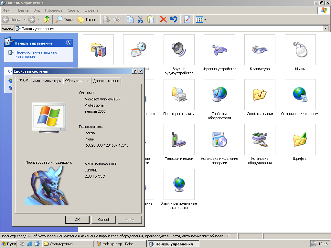Click the Properties checkmark sheet icon
331x248 pixels.
[x=187, y=19]
